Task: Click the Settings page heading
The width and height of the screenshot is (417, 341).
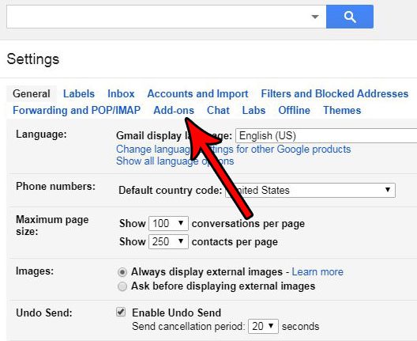Action: [32, 59]
